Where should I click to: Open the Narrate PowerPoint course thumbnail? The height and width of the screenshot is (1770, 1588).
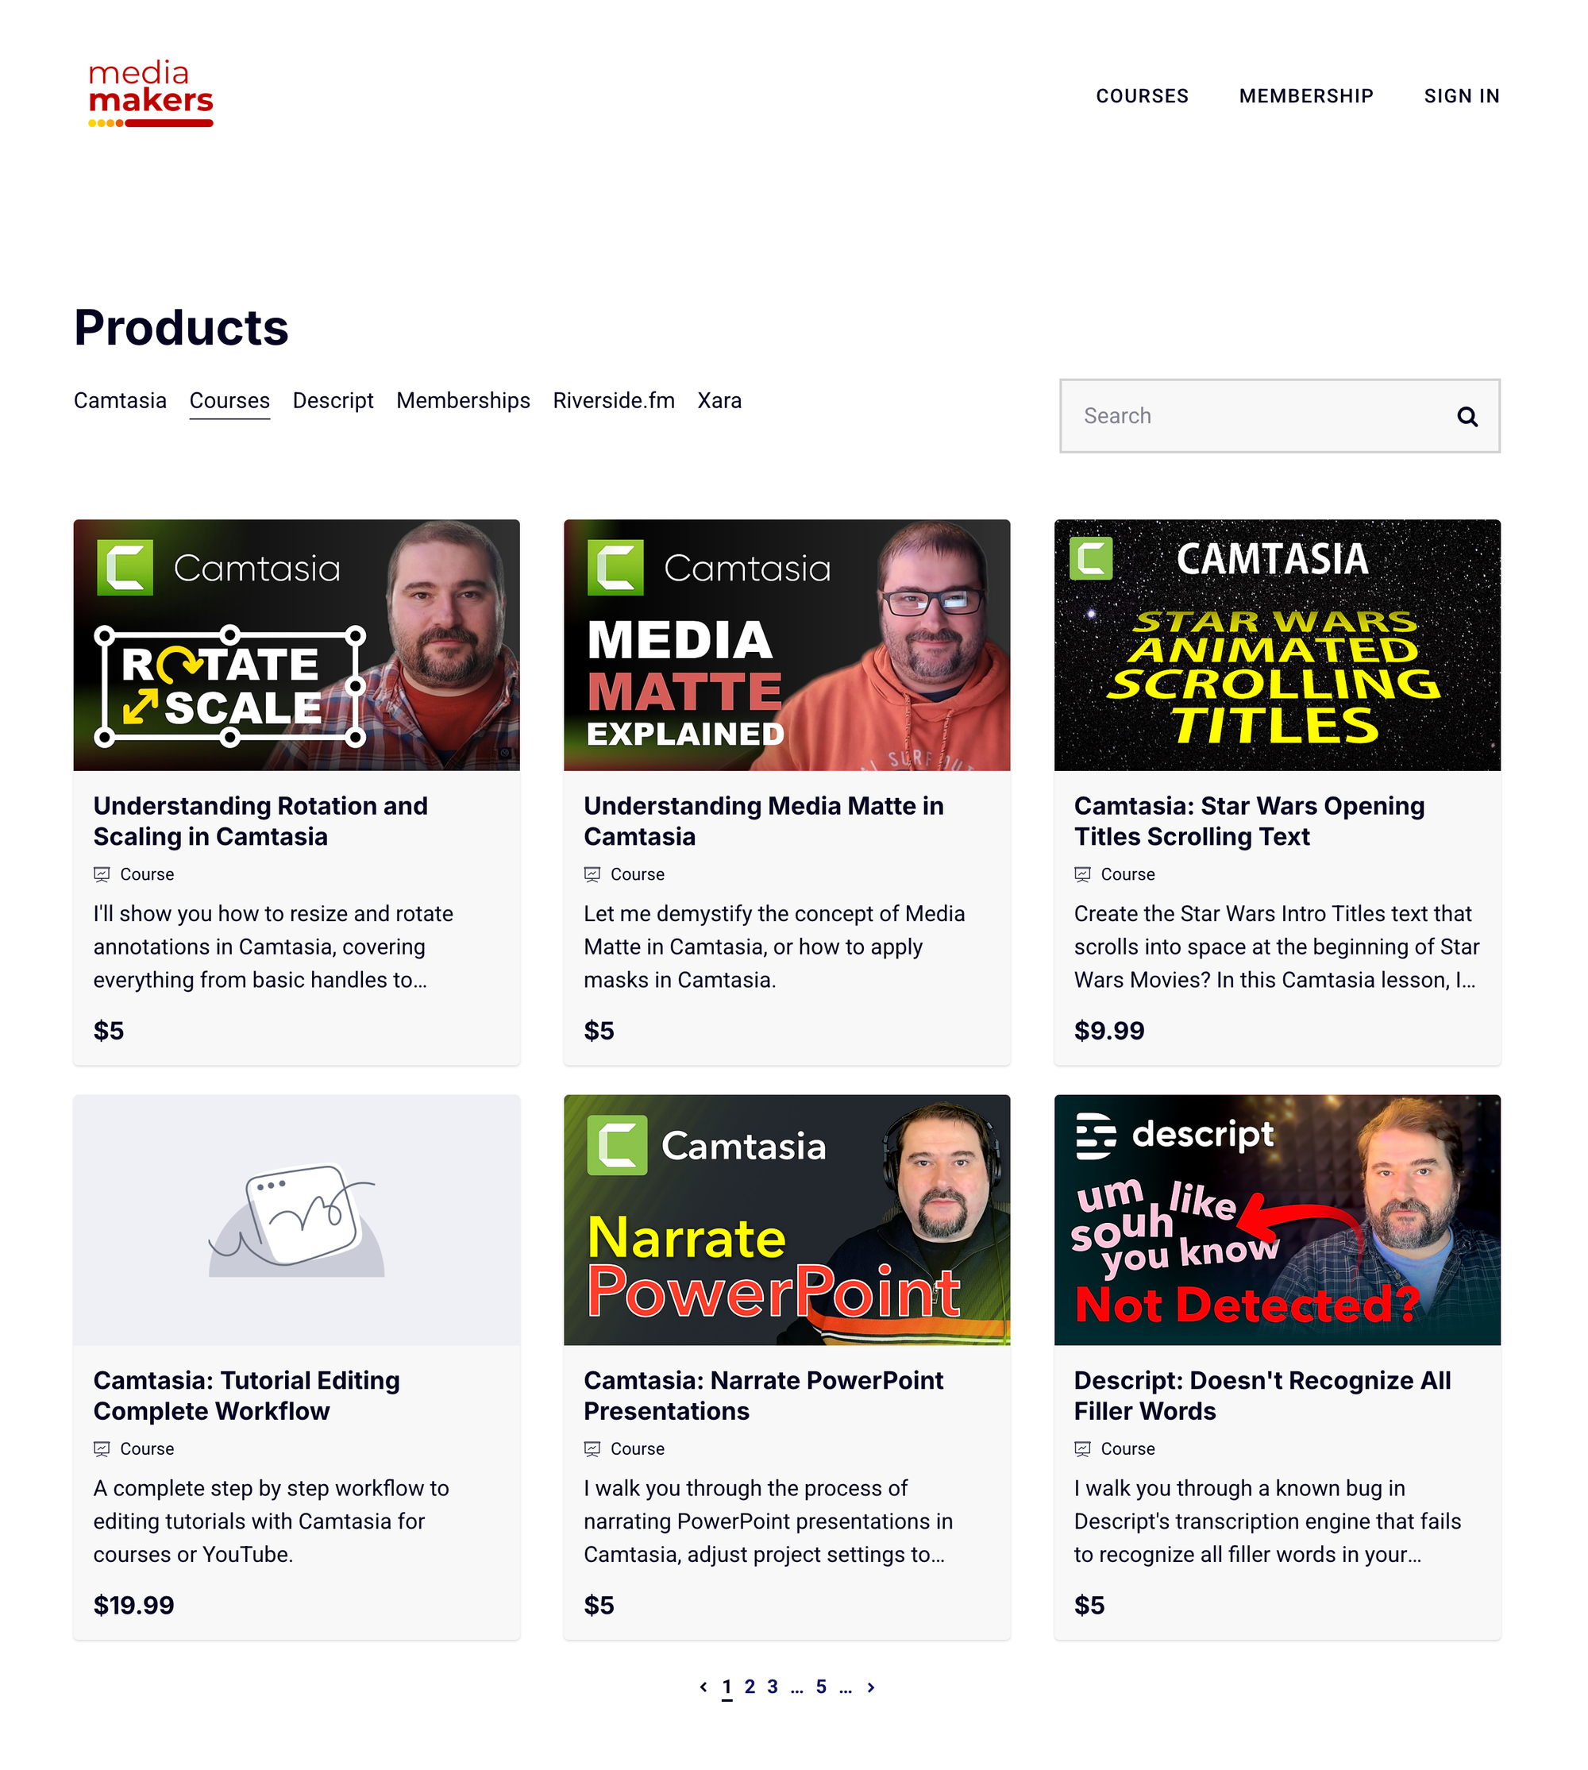786,1219
